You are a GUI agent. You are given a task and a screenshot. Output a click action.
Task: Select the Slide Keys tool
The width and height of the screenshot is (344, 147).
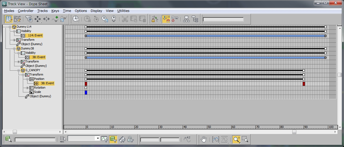46,19
